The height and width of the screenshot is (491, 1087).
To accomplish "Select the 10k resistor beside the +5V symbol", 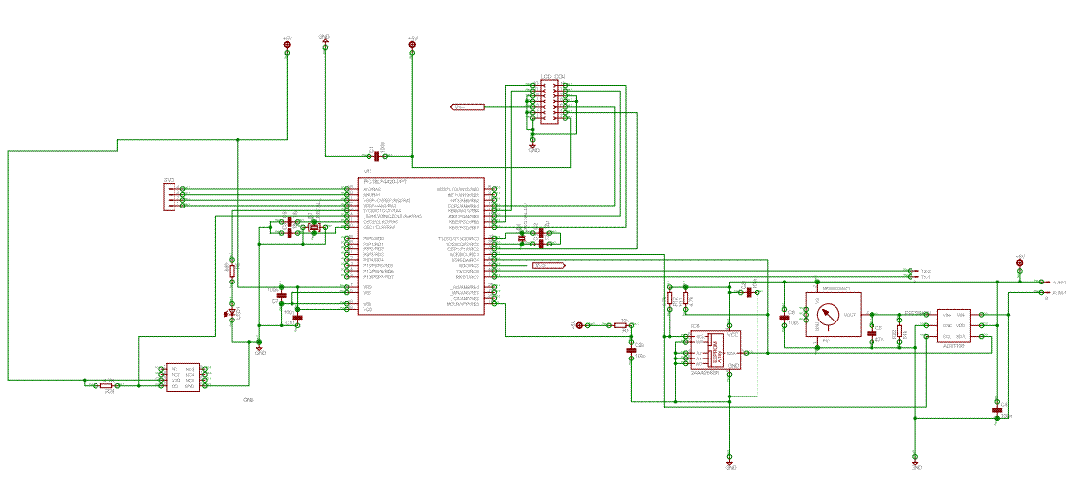I will pyautogui.click(x=621, y=324).
